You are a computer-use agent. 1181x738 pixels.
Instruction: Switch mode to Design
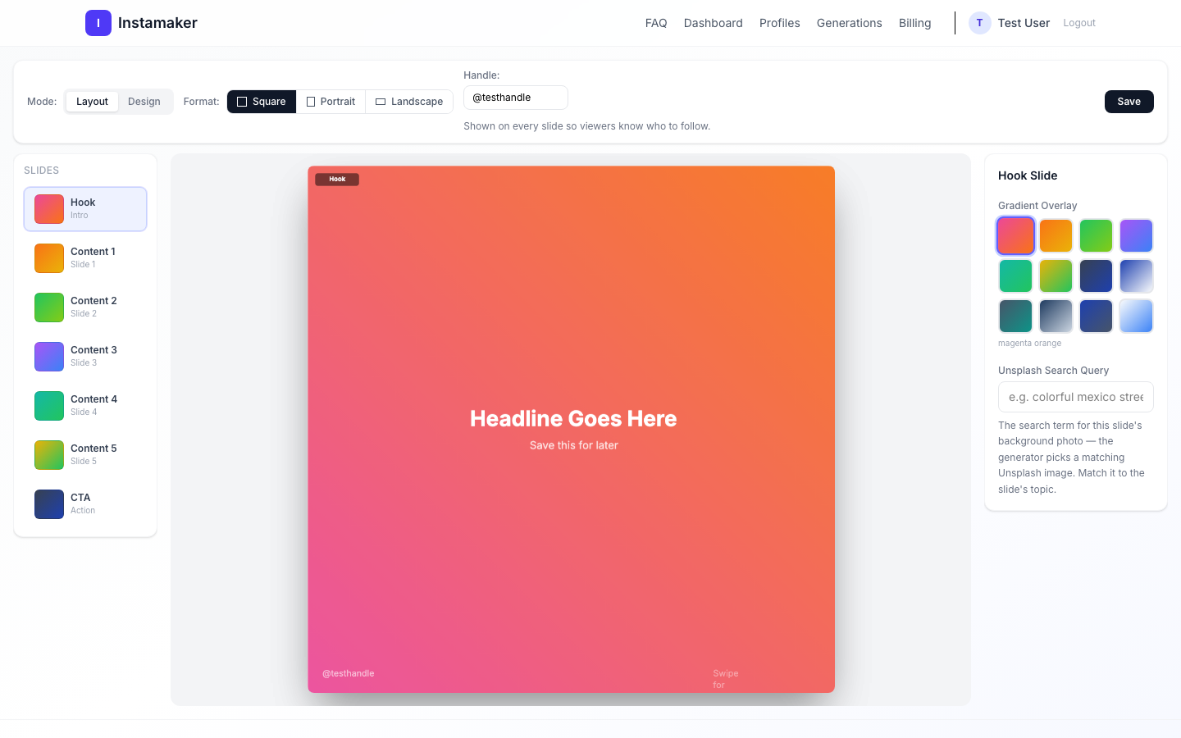point(144,102)
